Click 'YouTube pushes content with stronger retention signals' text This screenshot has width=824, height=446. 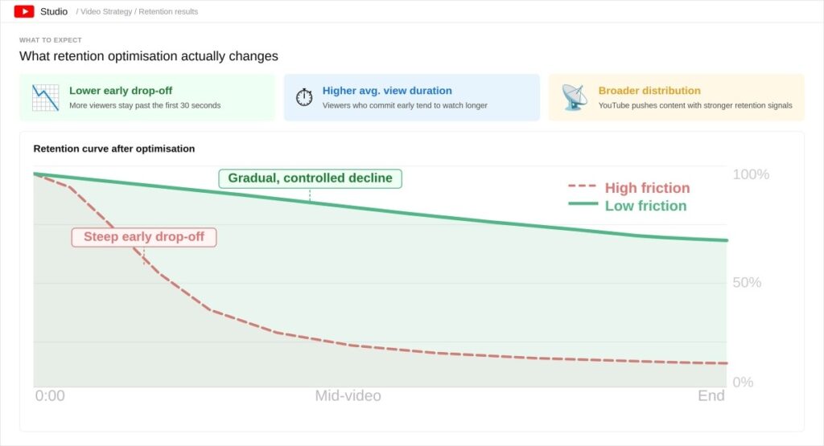coord(695,105)
